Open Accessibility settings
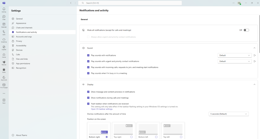This screenshot has height=139, width=260. 42,45
